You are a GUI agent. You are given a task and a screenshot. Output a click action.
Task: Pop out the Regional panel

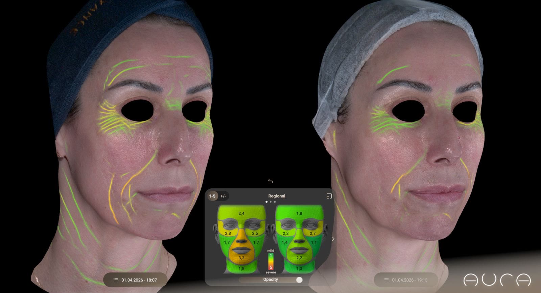(329, 196)
